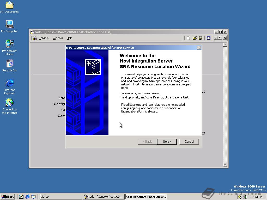Screen dimensions: 267x200
Task: Click the Next button in the wizard
Action: pos(167,142)
